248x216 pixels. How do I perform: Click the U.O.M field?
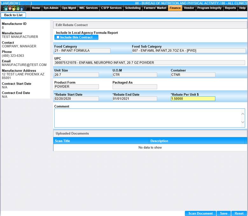point(135,75)
